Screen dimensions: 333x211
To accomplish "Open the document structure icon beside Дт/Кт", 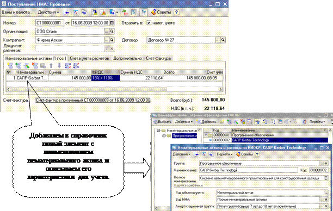I will click(134, 13).
